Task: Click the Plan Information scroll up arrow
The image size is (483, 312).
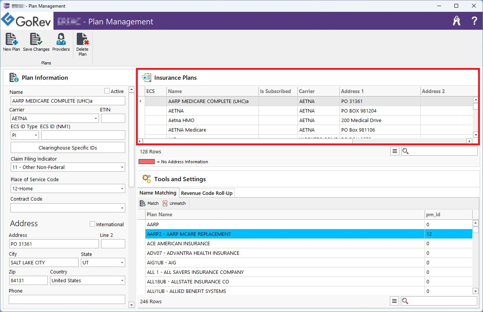Action: [x=132, y=90]
